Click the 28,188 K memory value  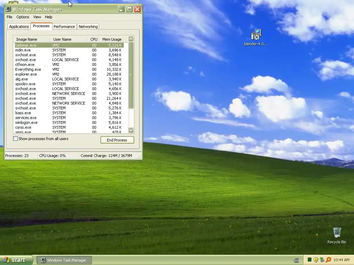click(114, 74)
